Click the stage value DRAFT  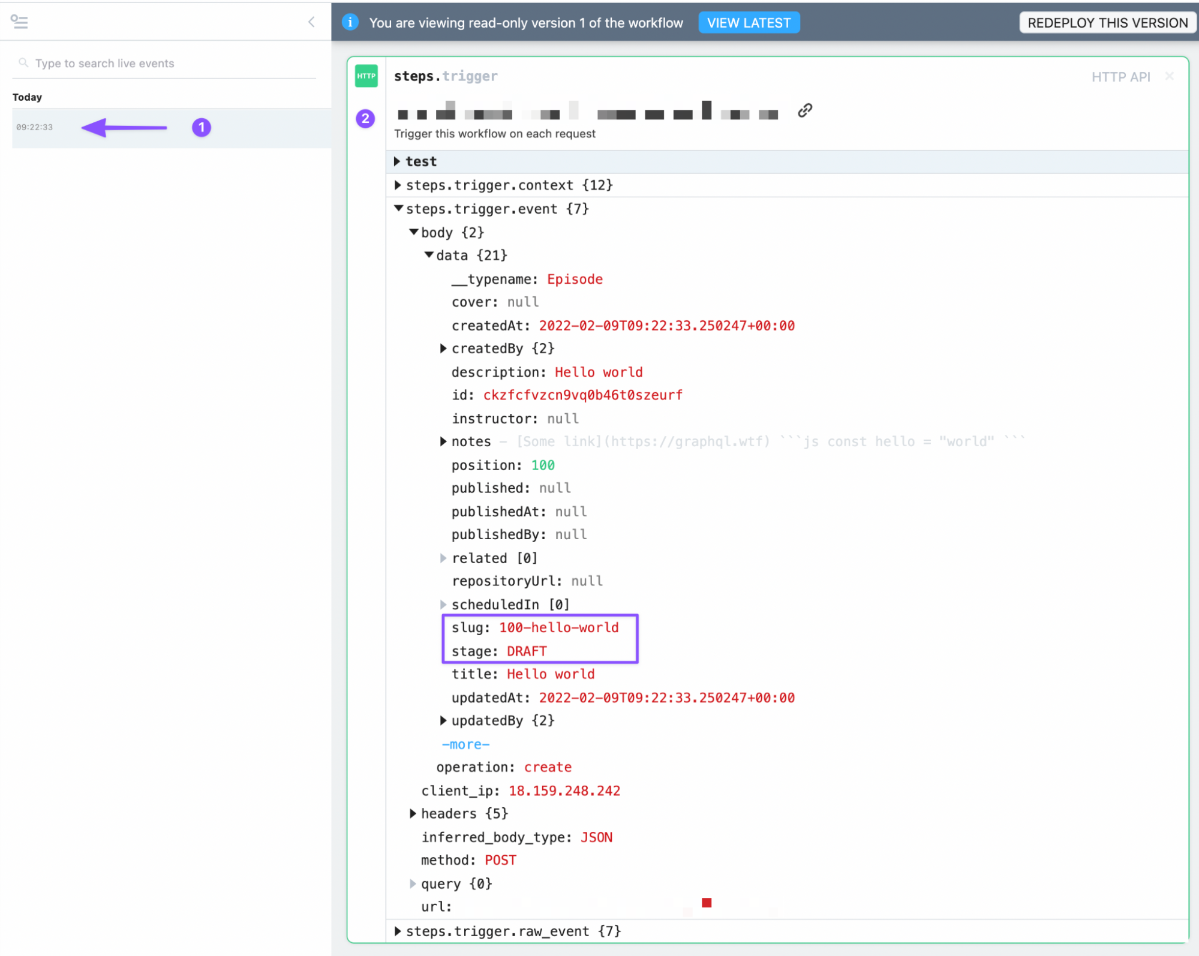[x=527, y=651]
